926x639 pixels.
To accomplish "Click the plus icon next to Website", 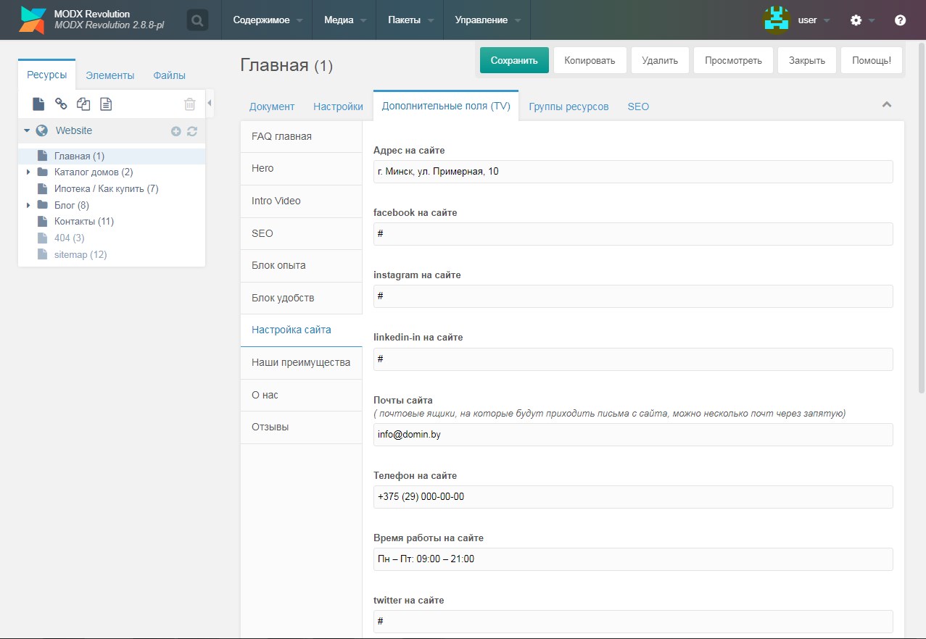I will [x=175, y=131].
